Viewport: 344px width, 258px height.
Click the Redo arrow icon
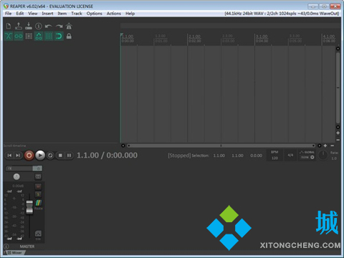[x=59, y=26]
